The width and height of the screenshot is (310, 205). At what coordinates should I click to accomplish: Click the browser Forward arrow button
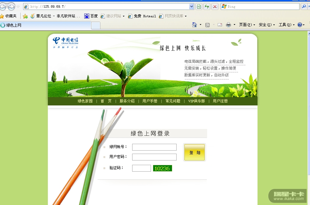click(x=11, y=6)
